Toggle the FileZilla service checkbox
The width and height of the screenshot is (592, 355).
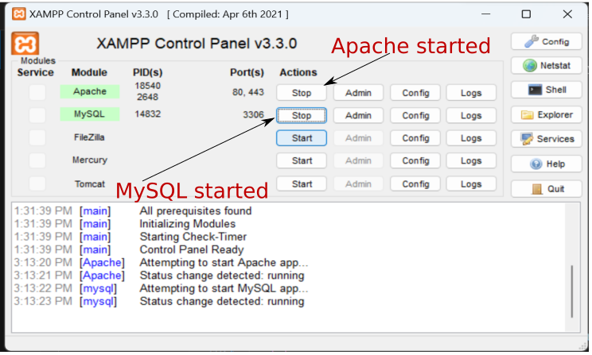[37, 137]
